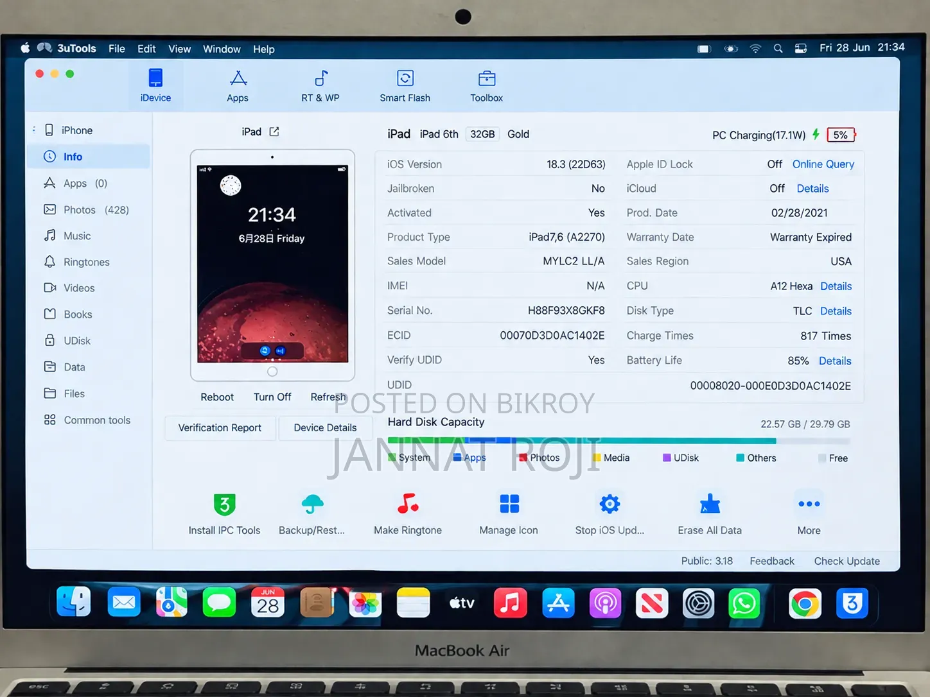Open the Verification Report
Screen dimensions: 930x697
220,428
